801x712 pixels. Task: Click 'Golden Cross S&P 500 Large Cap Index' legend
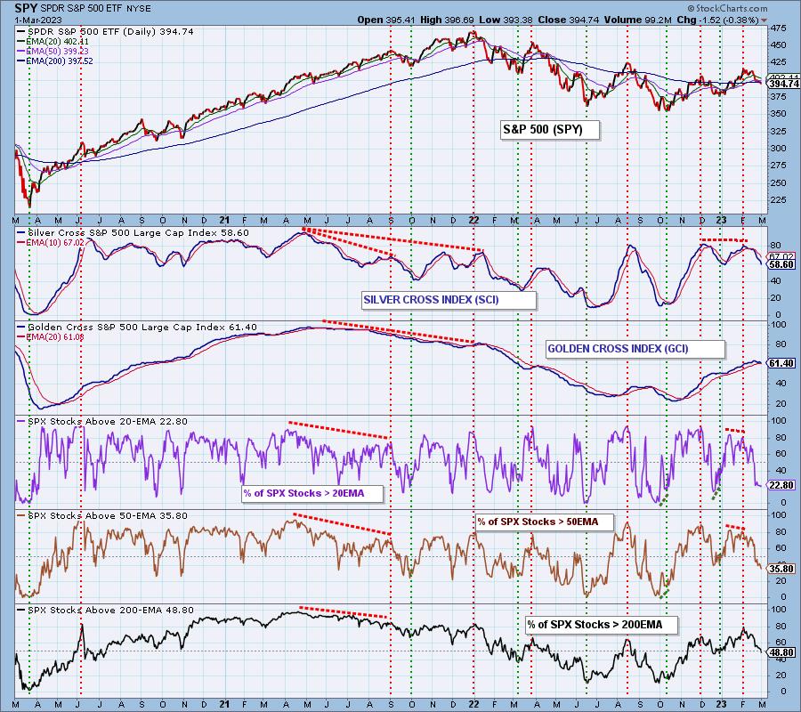(137, 328)
